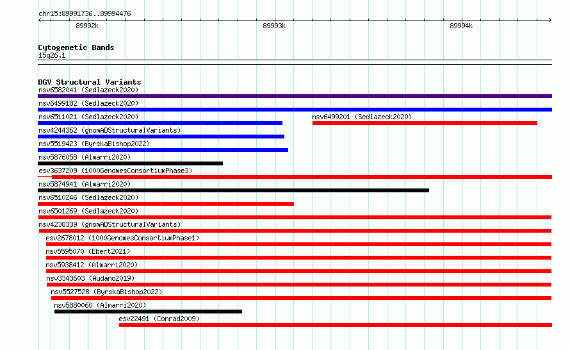Screen dimensions: 570x350
Task: Open nsv3343603 (Audano2019) label
Action: click(x=90, y=278)
